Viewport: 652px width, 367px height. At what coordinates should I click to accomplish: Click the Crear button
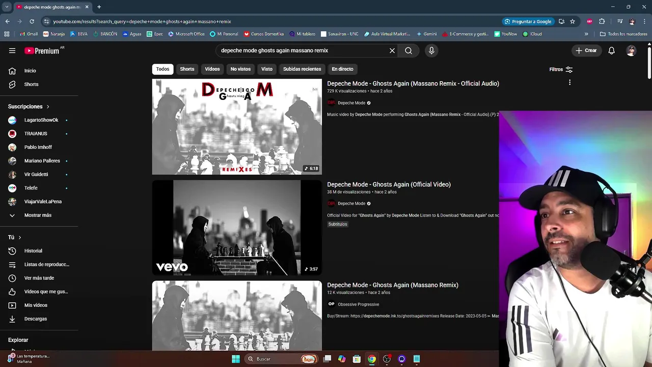[586, 50]
